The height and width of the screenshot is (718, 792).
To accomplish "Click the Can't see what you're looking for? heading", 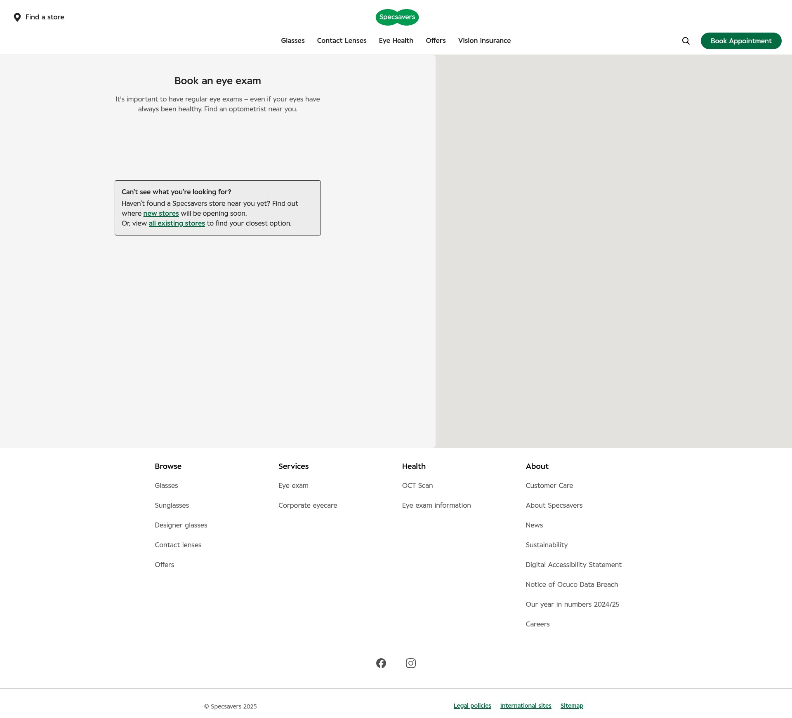I will (x=176, y=192).
